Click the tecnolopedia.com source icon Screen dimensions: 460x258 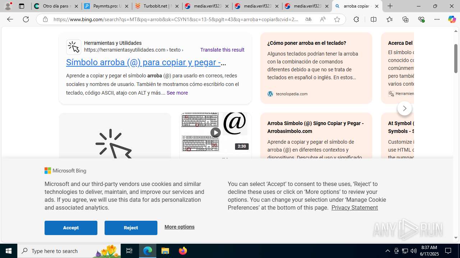click(270, 94)
